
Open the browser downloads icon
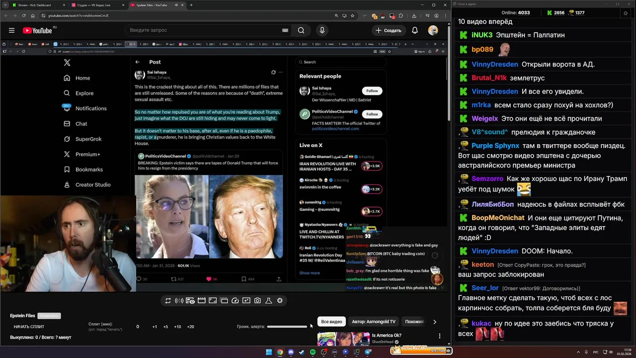point(414,15)
